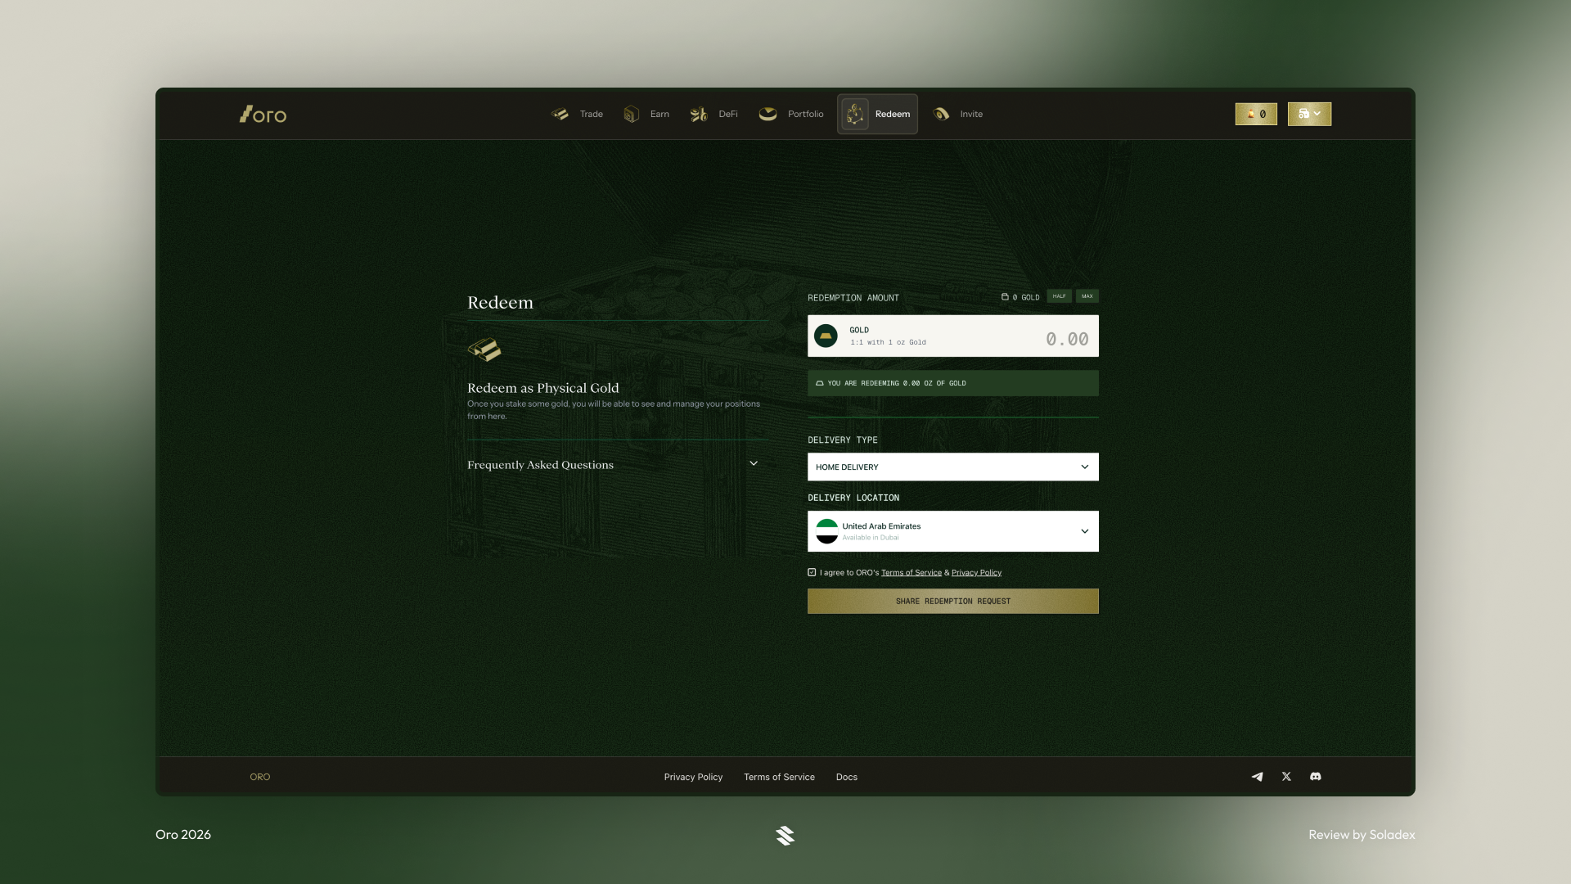Viewport: 1571px width, 884px height.
Task: Open the notifications bell showing 0
Action: (x=1256, y=114)
